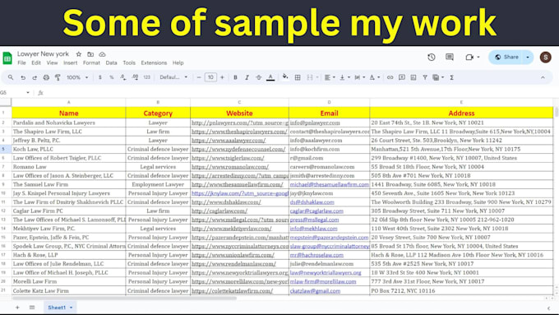559x315 pixels.
Task: Insert a comment
Action: 402,77
